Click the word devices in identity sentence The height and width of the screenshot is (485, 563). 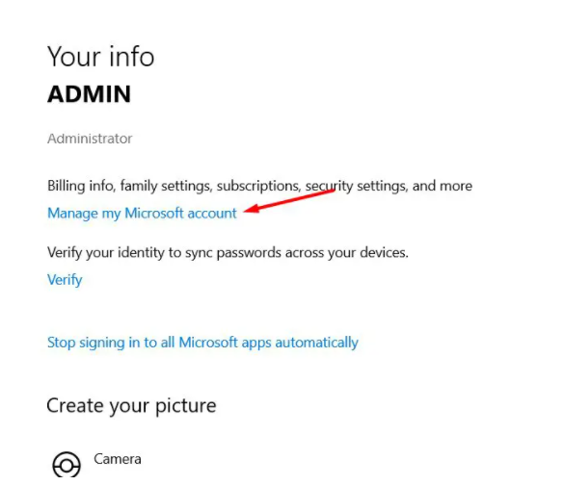coord(384,253)
